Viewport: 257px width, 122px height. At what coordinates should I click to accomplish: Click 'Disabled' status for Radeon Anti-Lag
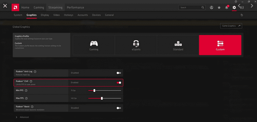click(x=75, y=73)
